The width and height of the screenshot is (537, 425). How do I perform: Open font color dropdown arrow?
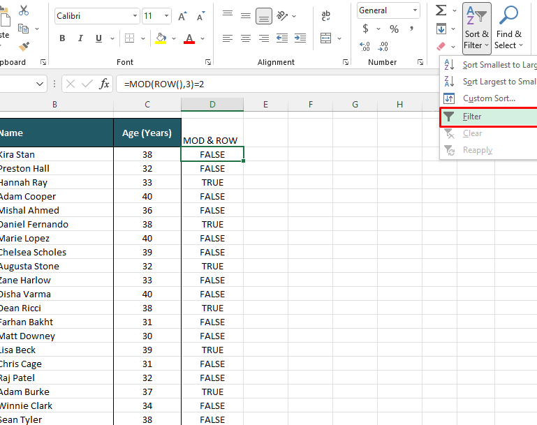[203, 38]
